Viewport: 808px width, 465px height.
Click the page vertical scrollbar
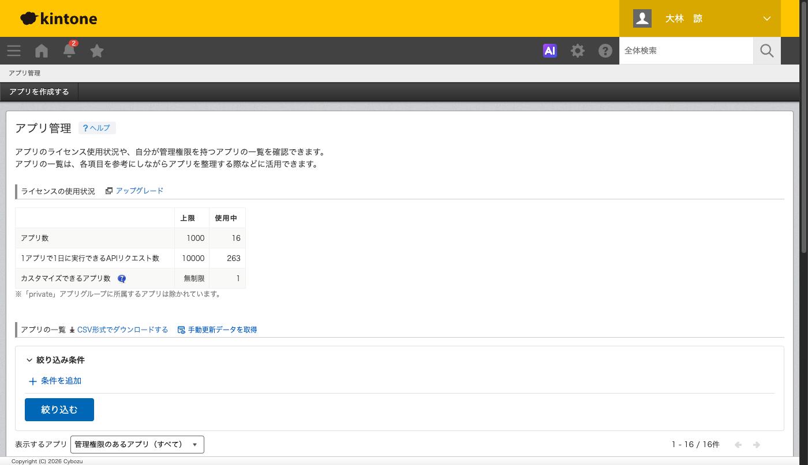(804, 127)
